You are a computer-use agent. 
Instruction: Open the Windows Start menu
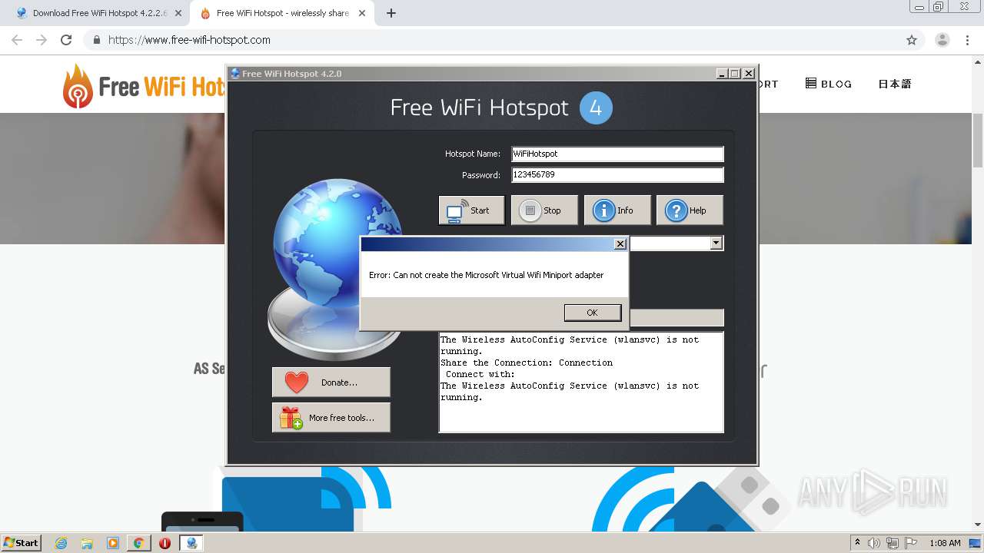click(22, 542)
